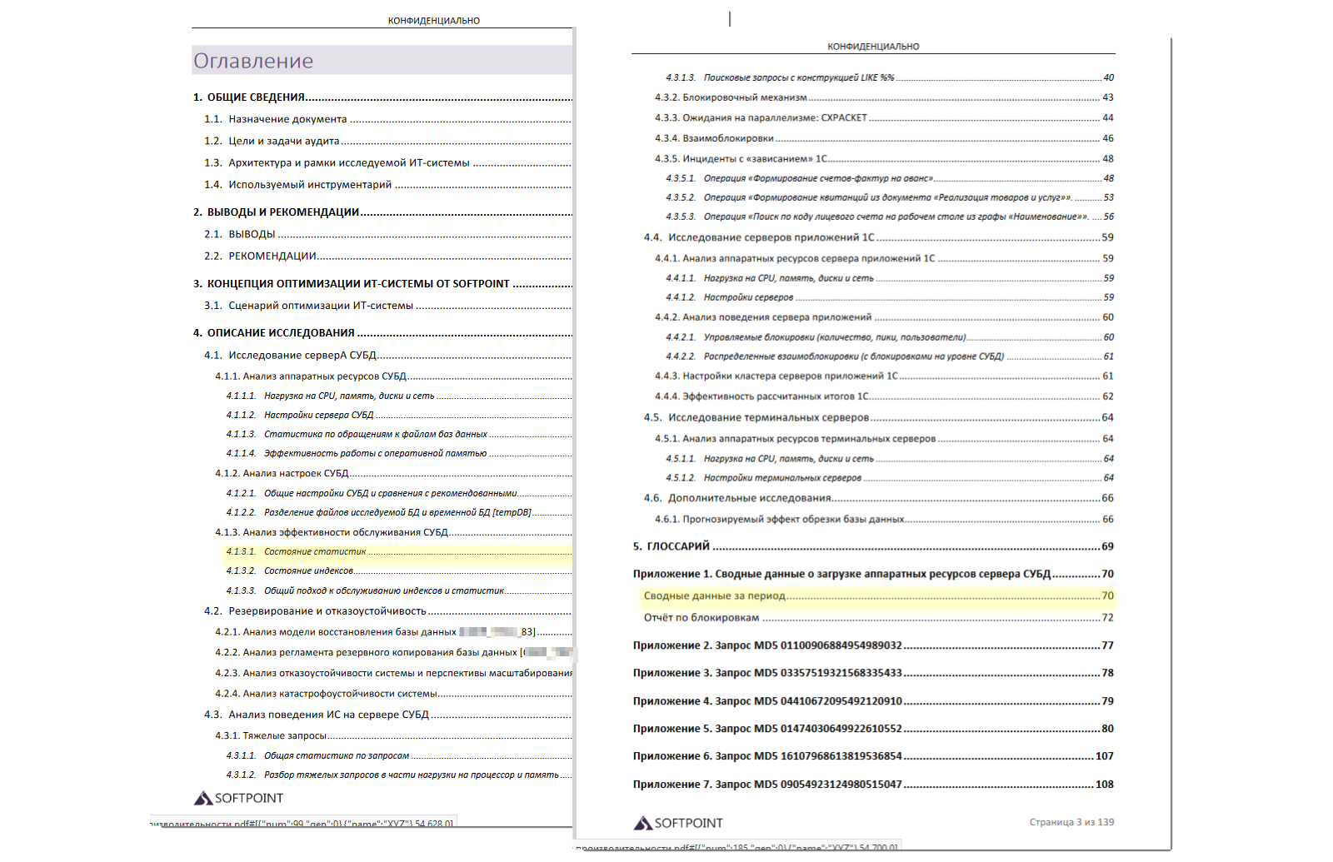The width and height of the screenshot is (1333, 862).
Task: Open '4.4.2.1. Управляемые блокировки' entry
Action: 890,337
